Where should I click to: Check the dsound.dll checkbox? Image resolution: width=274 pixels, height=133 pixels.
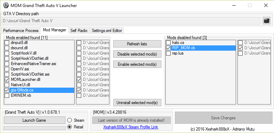coord(7,48)
